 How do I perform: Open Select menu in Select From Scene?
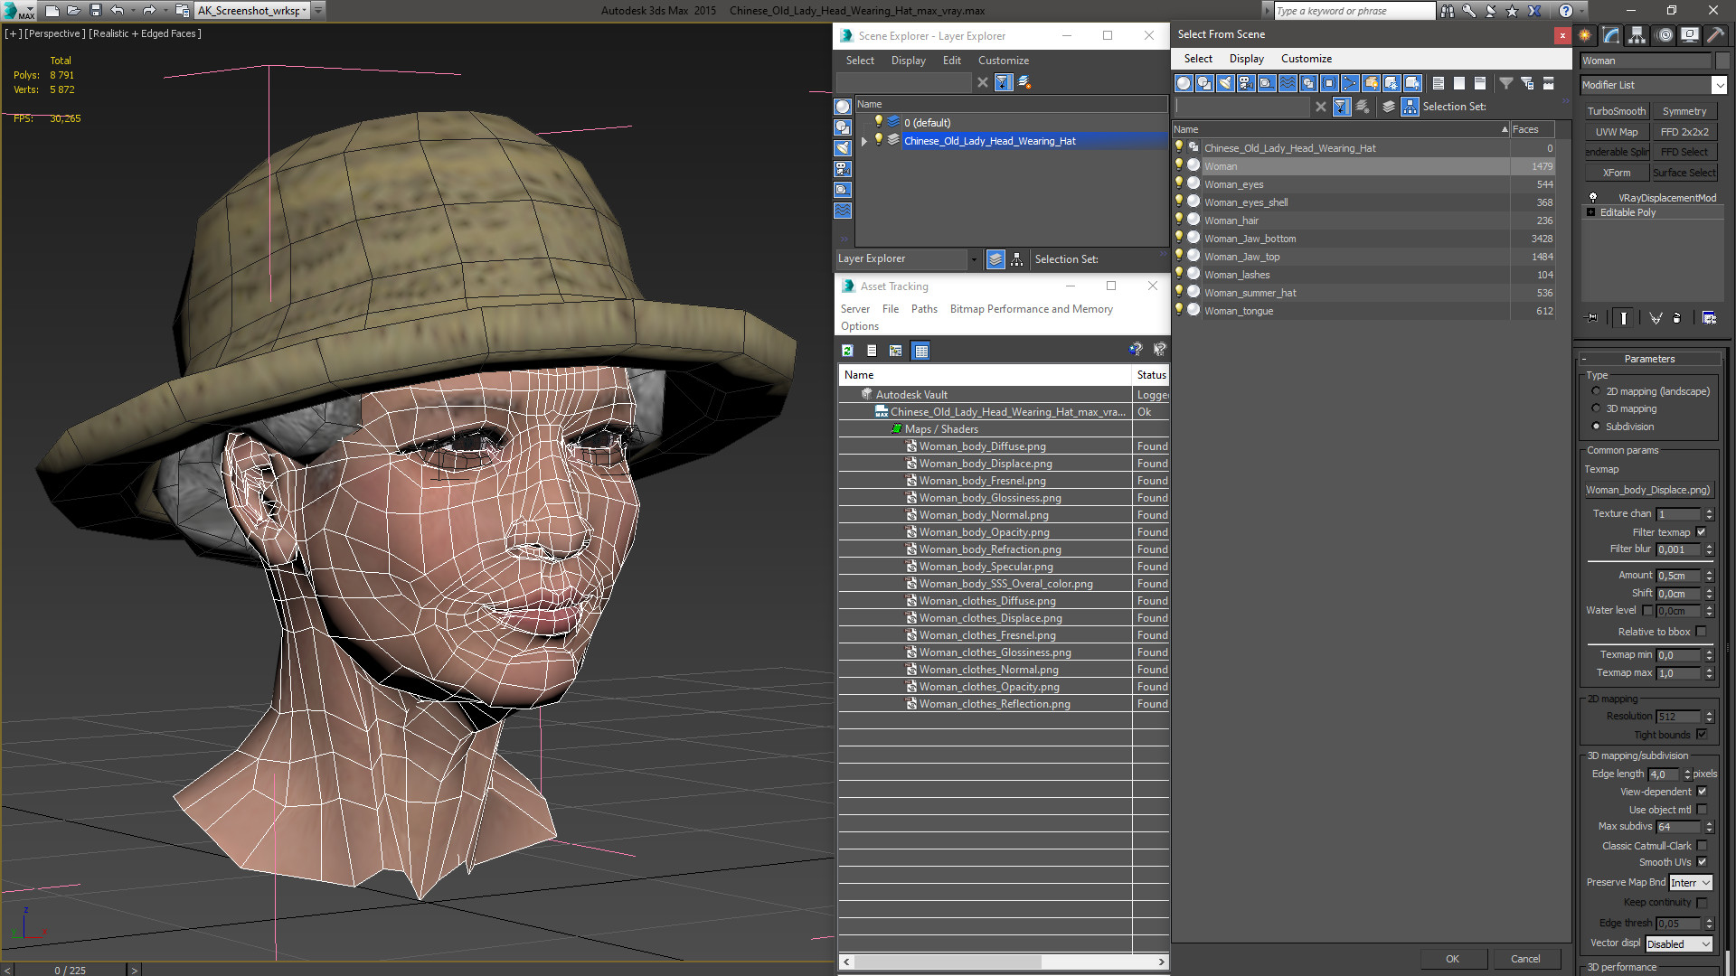[1198, 59]
